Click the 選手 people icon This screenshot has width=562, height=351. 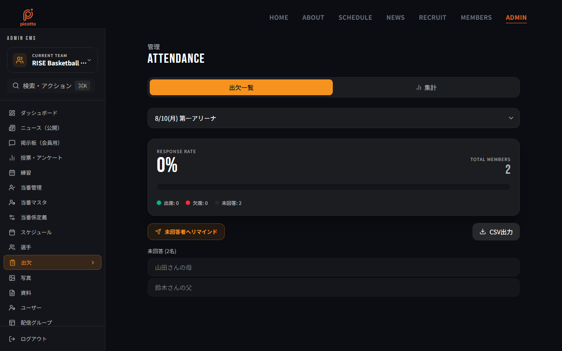pyautogui.click(x=12, y=247)
